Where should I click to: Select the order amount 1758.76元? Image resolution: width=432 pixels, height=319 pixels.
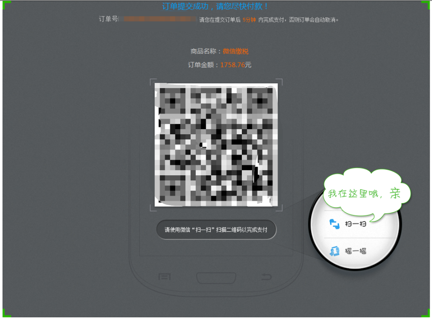pyautogui.click(x=236, y=65)
